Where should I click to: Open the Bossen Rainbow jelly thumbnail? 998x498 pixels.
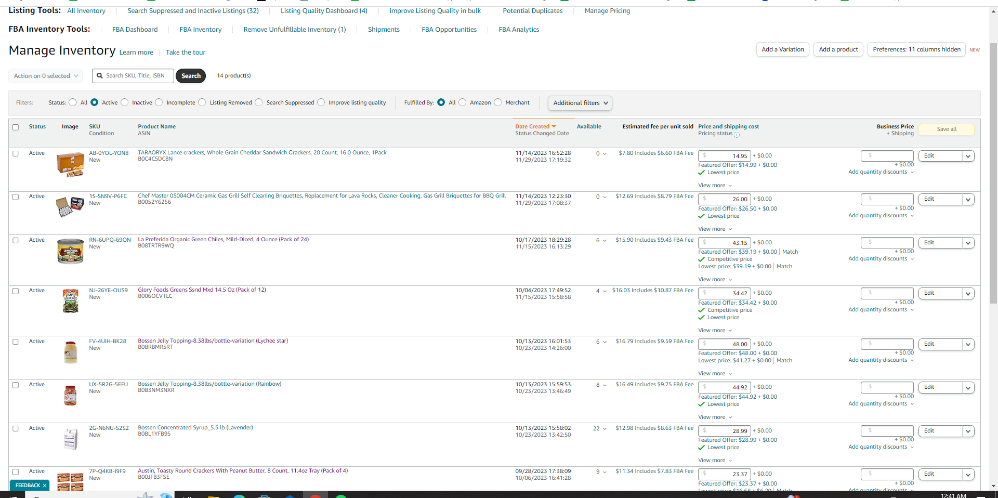click(70, 395)
